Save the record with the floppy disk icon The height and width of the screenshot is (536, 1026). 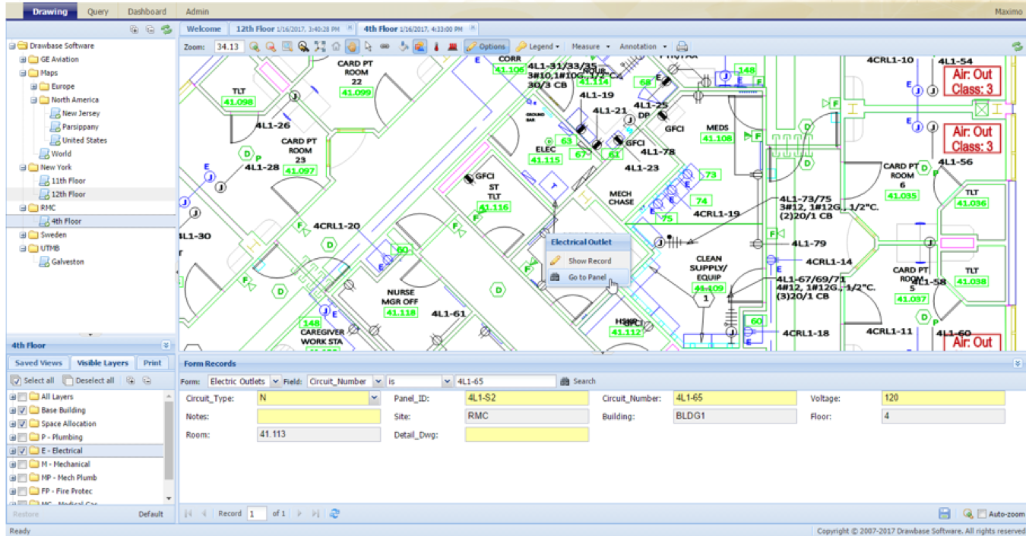pos(945,514)
